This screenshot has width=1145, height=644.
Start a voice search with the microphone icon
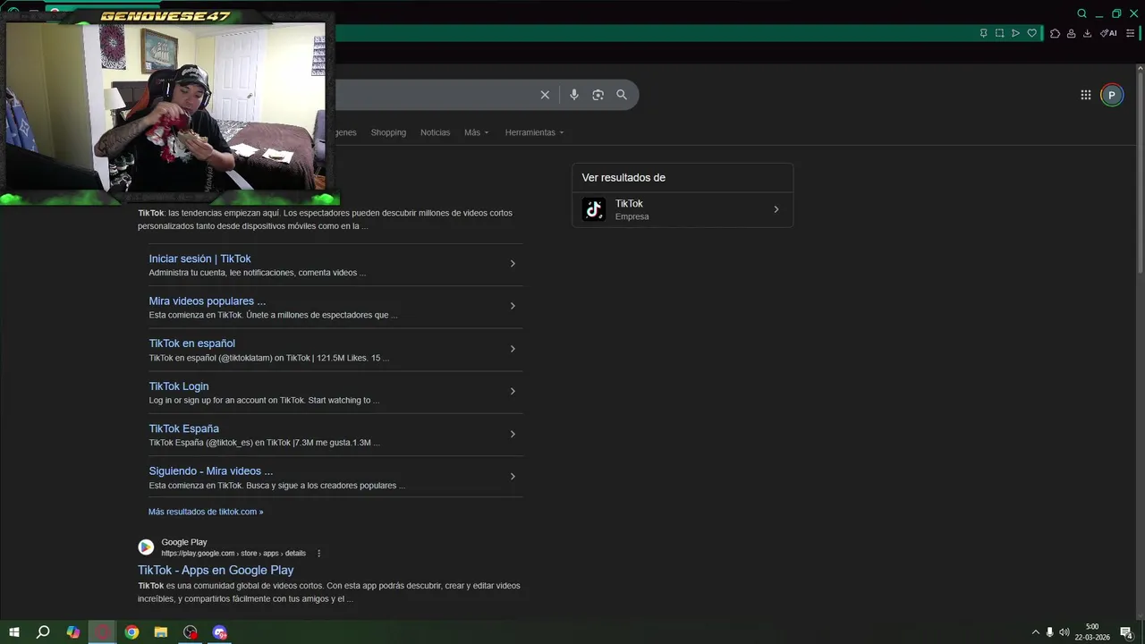point(574,95)
